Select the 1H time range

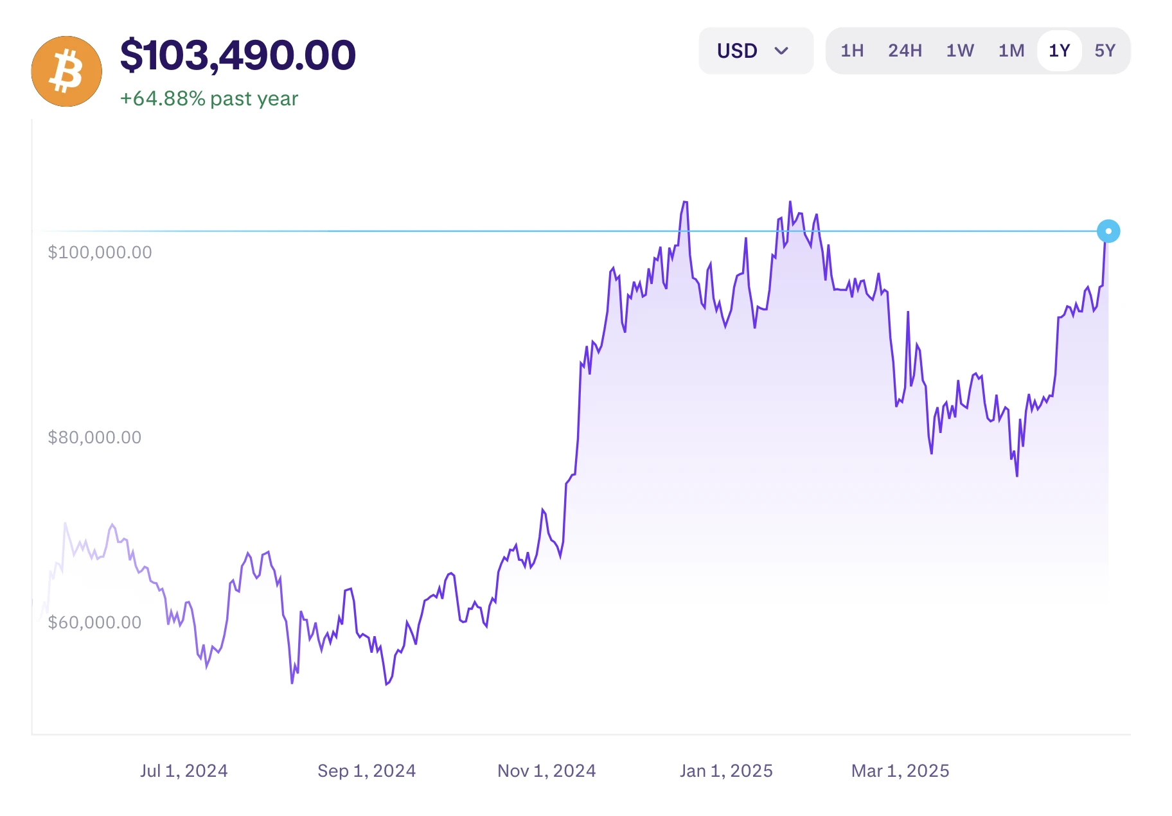(x=852, y=51)
